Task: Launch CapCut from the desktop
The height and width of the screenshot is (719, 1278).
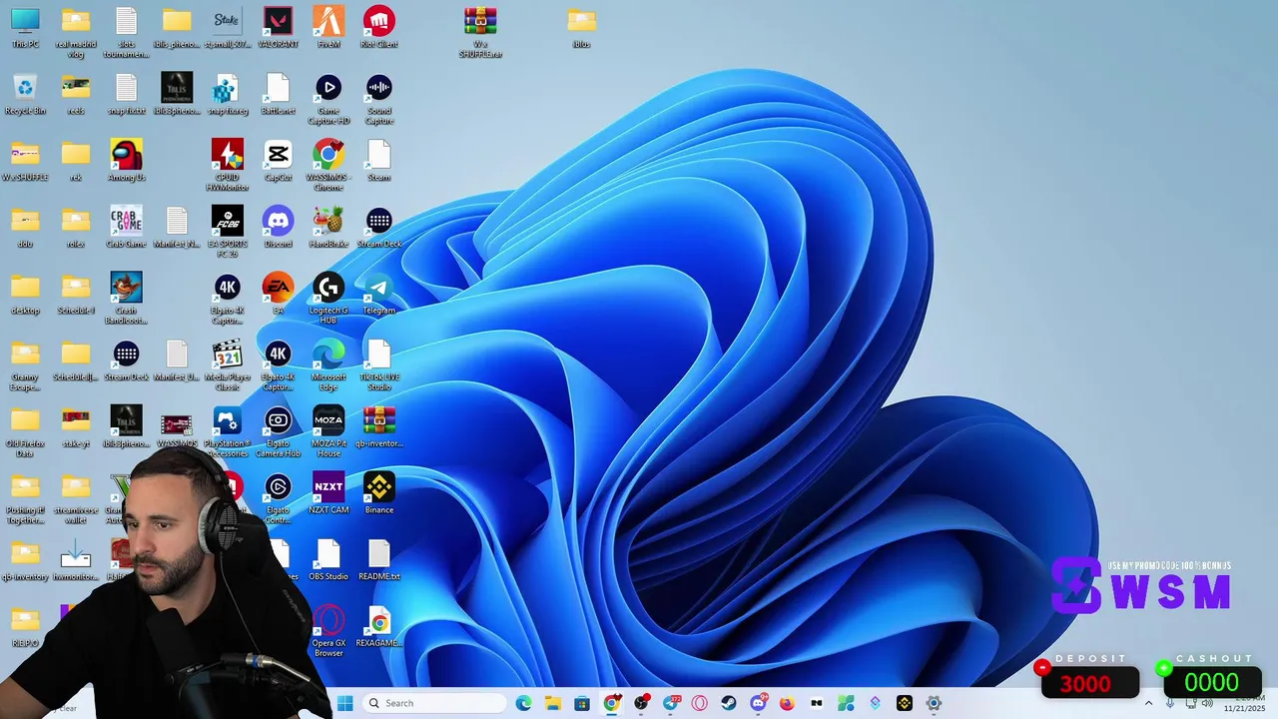Action: coord(278,161)
